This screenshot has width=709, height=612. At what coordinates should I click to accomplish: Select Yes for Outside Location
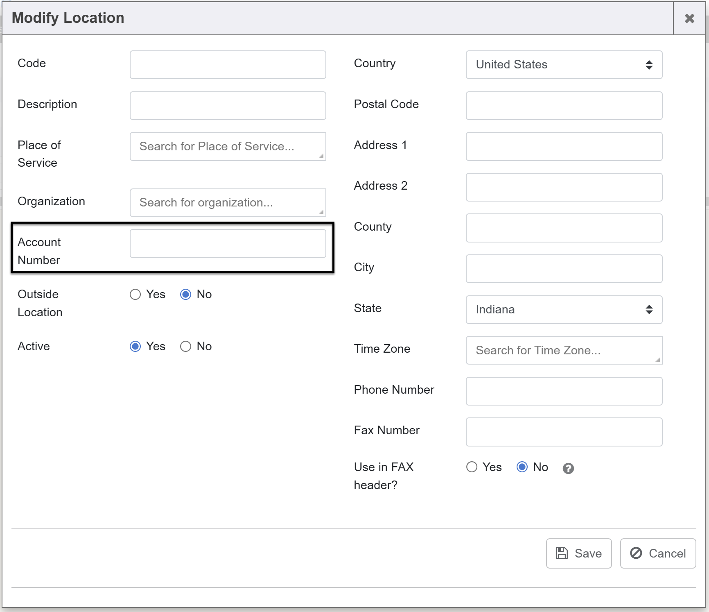pyautogui.click(x=135, y=295)
